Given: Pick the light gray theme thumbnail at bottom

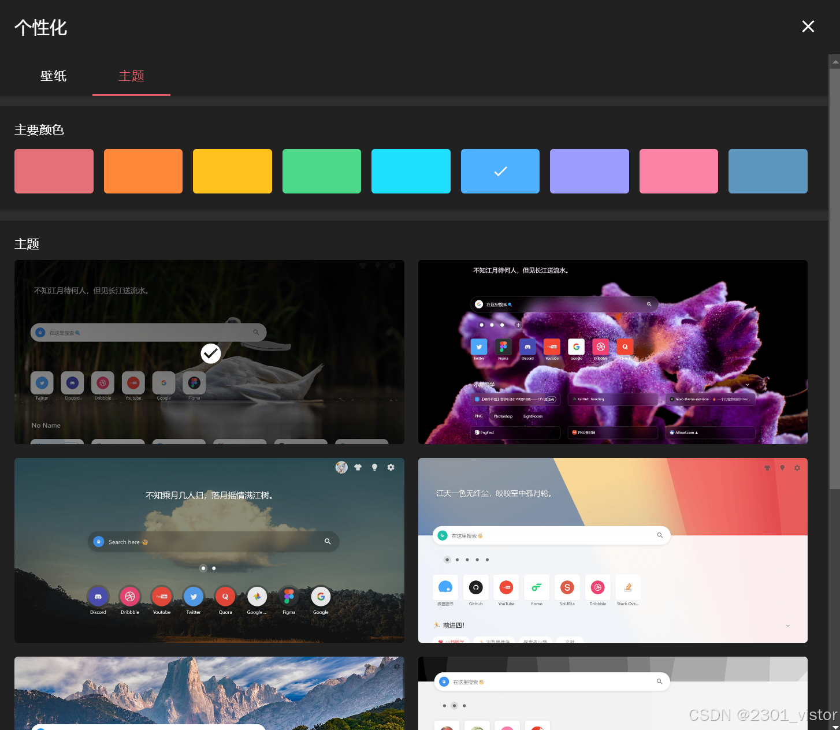Looking at the screenshot, I should point(613,693).
